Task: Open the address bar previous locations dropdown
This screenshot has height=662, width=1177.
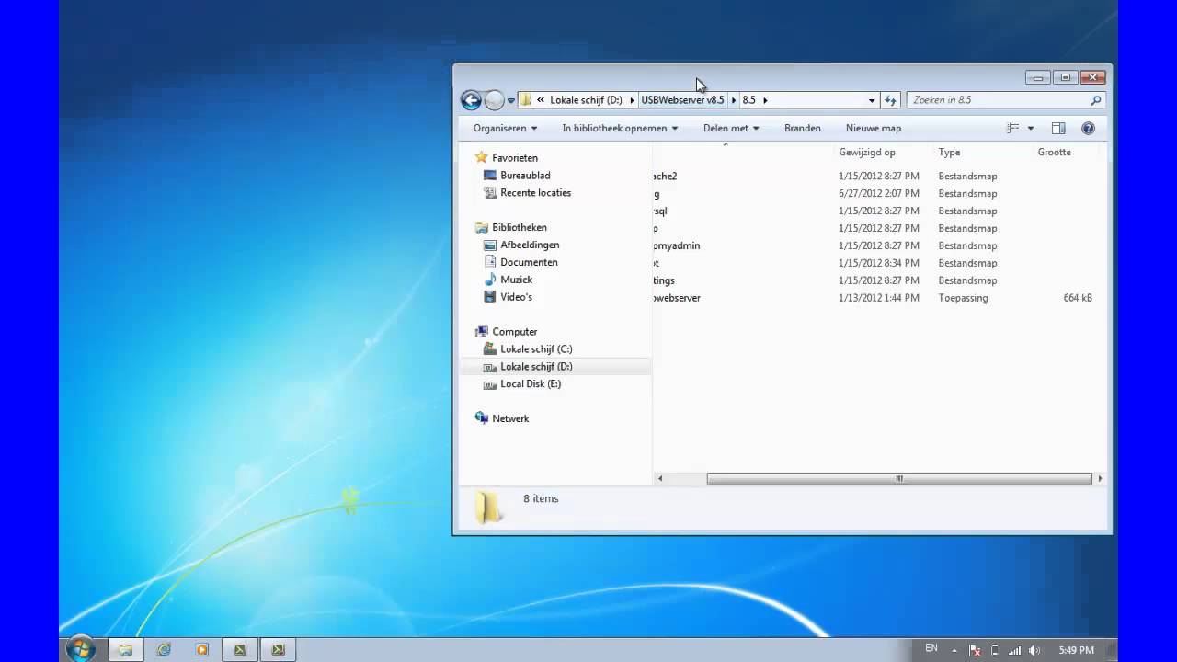Action: [872, 100]
